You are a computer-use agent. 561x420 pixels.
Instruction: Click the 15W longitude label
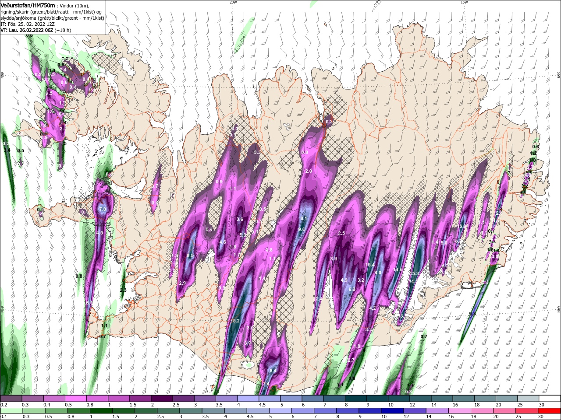464,2
